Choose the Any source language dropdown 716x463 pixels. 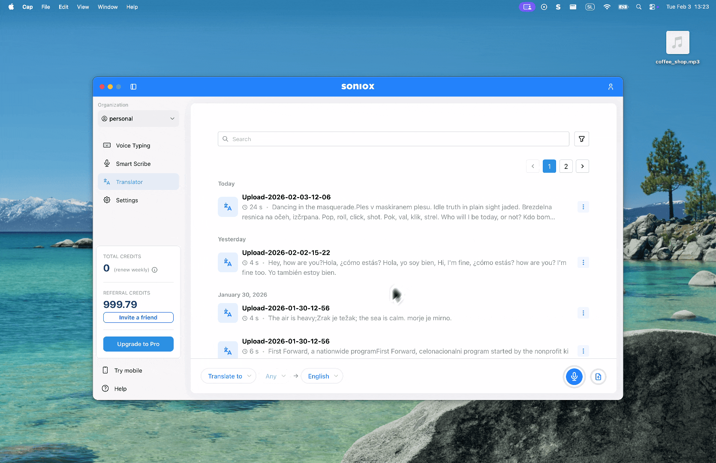point(275,376)
